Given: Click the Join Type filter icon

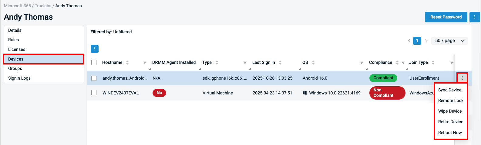Looking at the screenshot, I should pyautogui.click(x=452, y=62).
